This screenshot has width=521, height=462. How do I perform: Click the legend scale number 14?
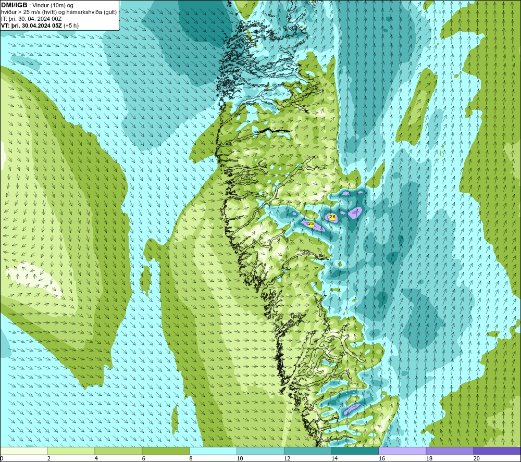pyautogui.click(x=334, y=458)
